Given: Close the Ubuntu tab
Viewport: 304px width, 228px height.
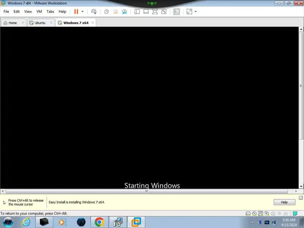Looking at the screenshot, I should 51,23.
